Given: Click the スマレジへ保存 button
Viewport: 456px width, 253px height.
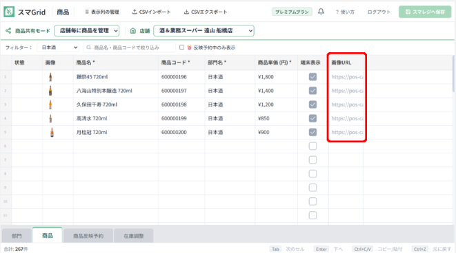Looking at the screenshot, I should pyautogui.click(x=425, y=12).
